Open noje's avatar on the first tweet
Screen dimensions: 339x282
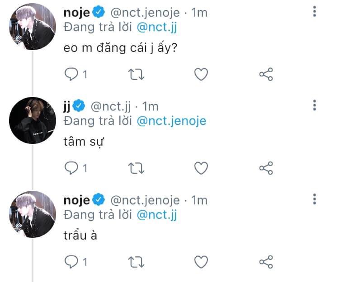coord(33,26)
